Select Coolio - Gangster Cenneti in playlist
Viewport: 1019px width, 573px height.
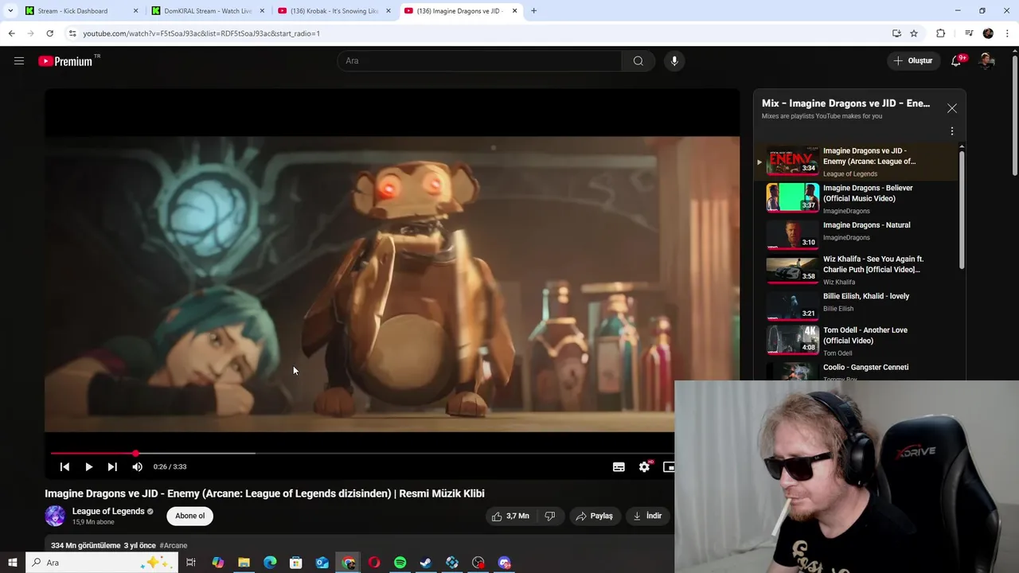(856, 371)
